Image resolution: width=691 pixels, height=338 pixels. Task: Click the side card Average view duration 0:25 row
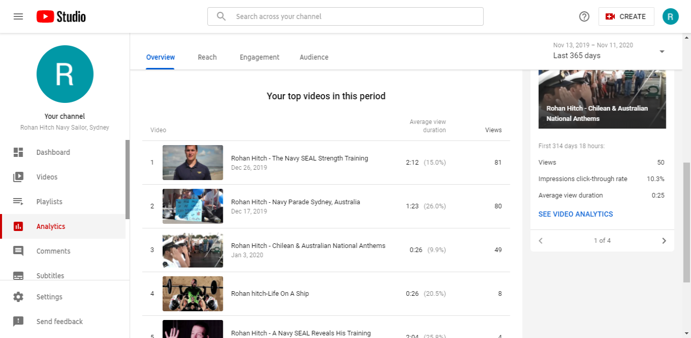(601, 195)
